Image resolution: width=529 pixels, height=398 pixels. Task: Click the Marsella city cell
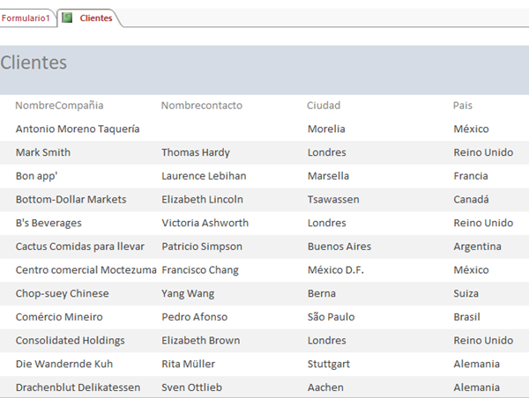point(328,176)
